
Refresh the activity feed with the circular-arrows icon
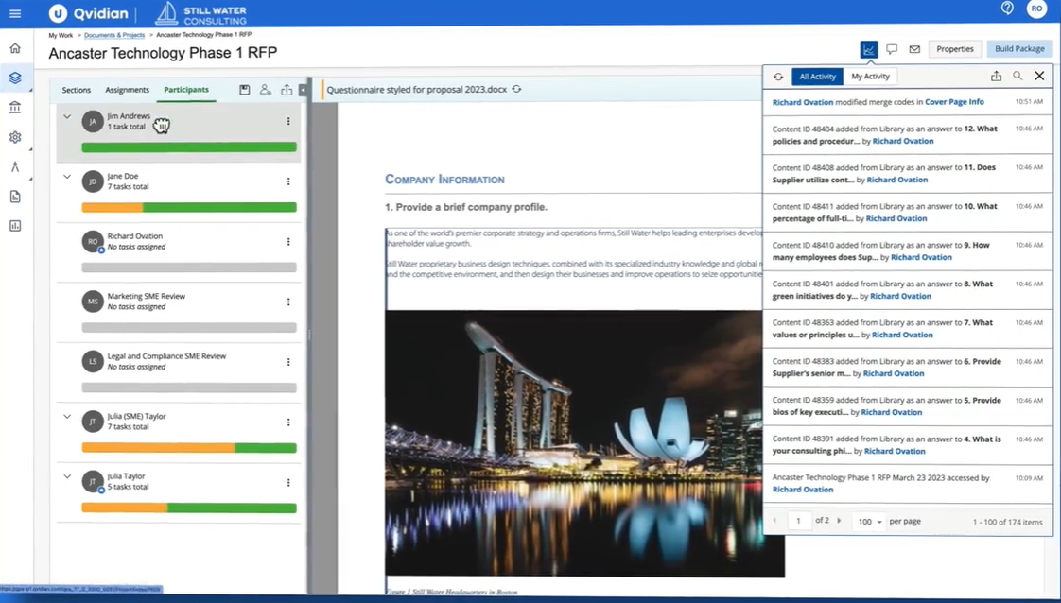[778, 76]
